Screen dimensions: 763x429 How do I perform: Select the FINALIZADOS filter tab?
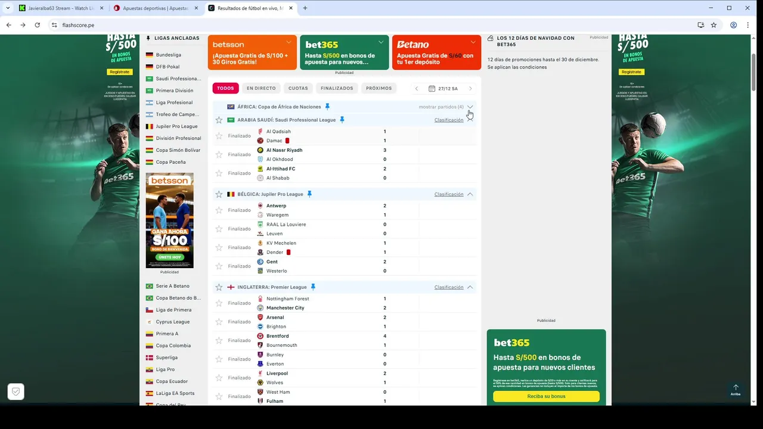click(337, 88)
